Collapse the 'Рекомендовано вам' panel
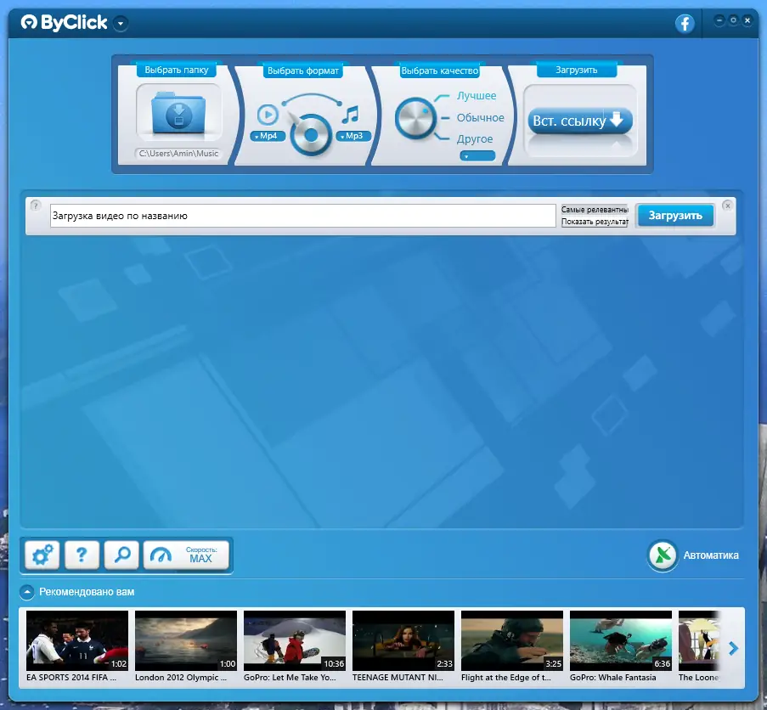Screen dimensions: 767x710 pyautogui.click(x=29, y=592)
